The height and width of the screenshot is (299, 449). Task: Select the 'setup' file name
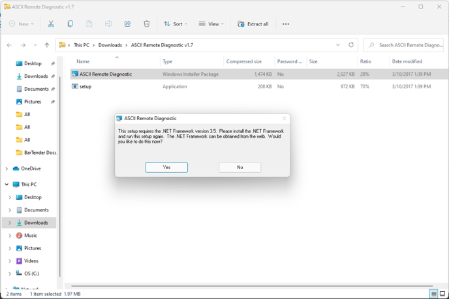[85, 86]
